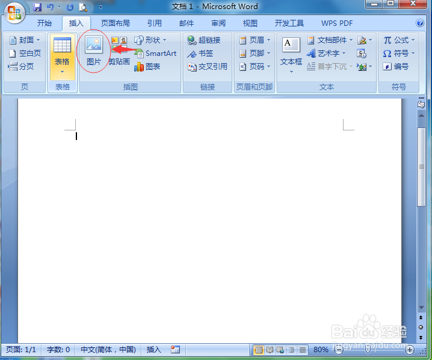The height and width of the screenshot is (360, 432).
Task: Open the WPS PDF tab
Action: click(x=337, y=23)
